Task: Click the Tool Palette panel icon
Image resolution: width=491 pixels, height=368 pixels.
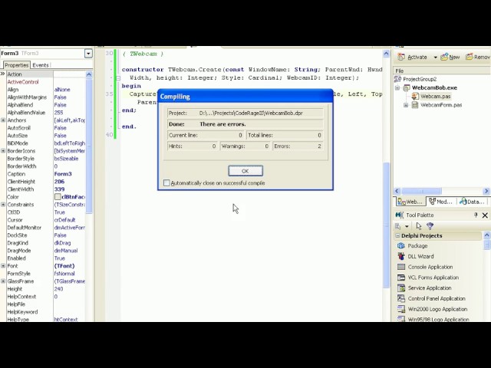Action: pos(399,215)
